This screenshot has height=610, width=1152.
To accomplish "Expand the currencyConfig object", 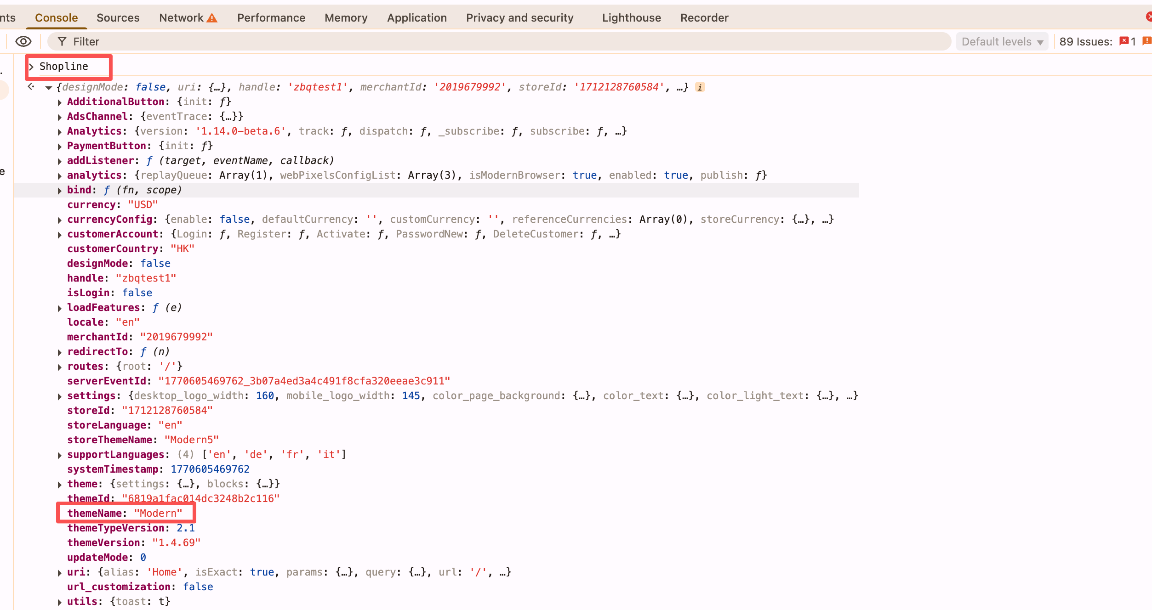I will 60,220.
